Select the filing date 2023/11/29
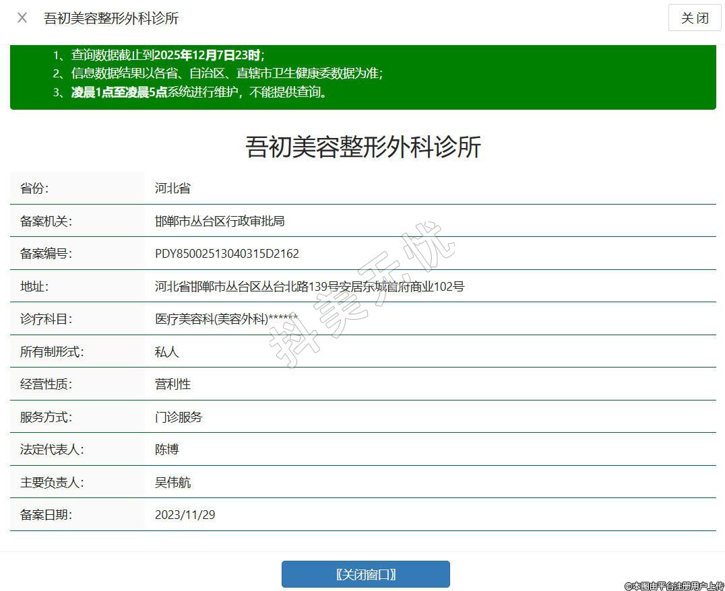 pyautogui.click(x=185, y=515)
